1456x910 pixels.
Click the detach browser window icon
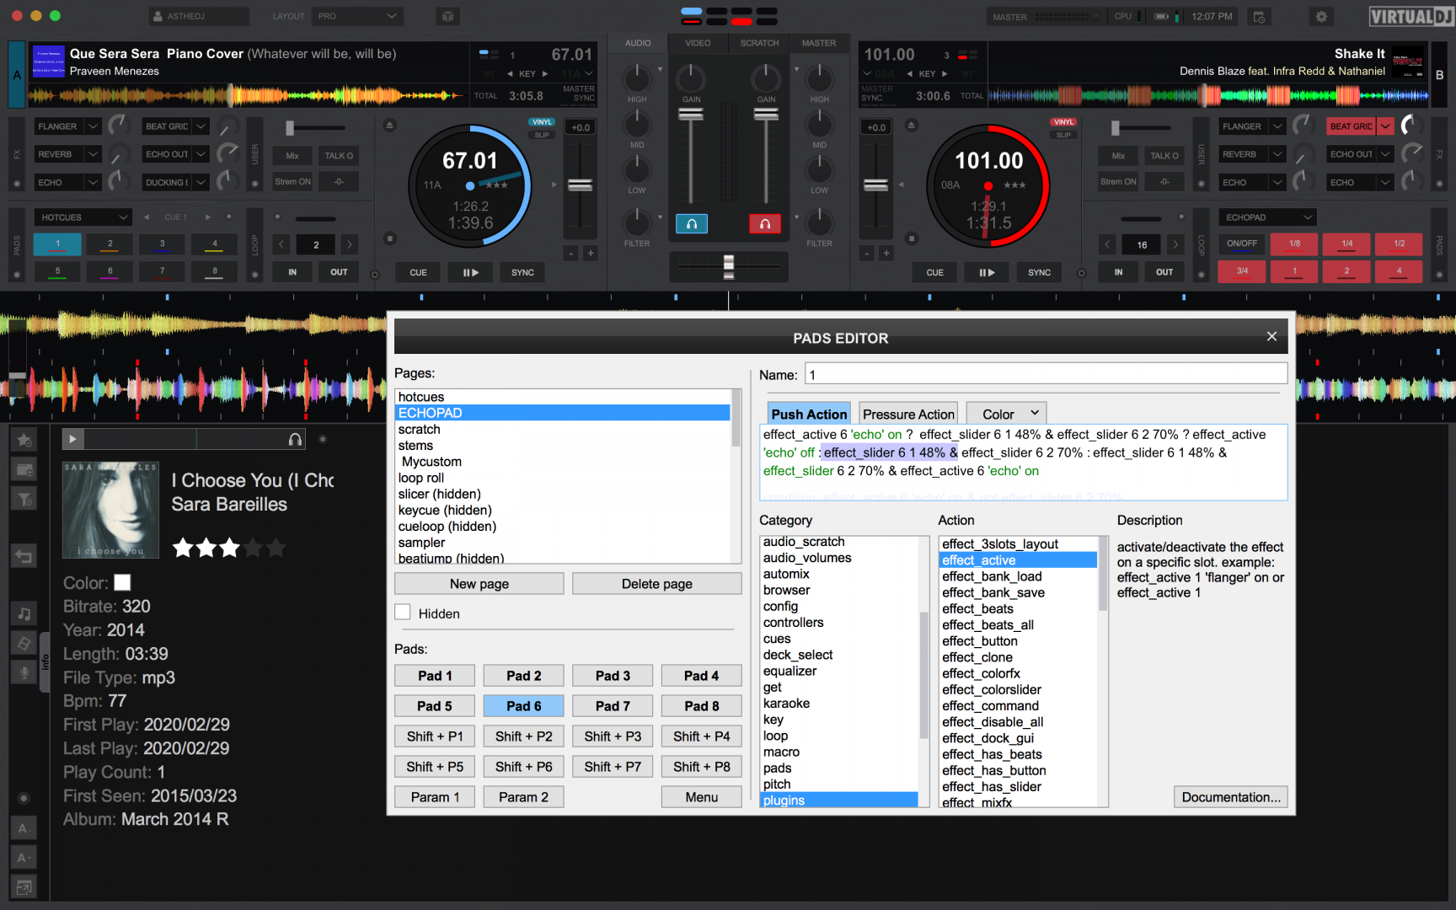pos(24,887)
